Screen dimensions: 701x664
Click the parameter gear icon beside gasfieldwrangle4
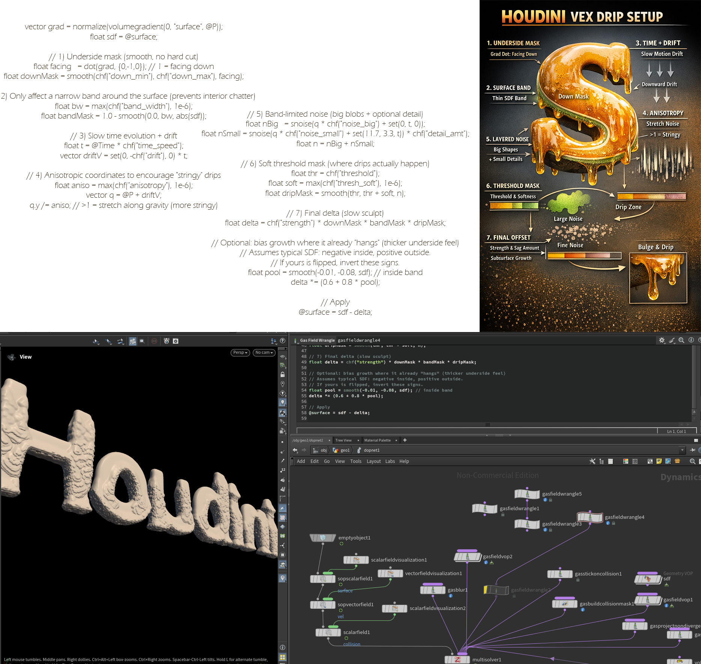pyautogui.click(x=662, y=340)
